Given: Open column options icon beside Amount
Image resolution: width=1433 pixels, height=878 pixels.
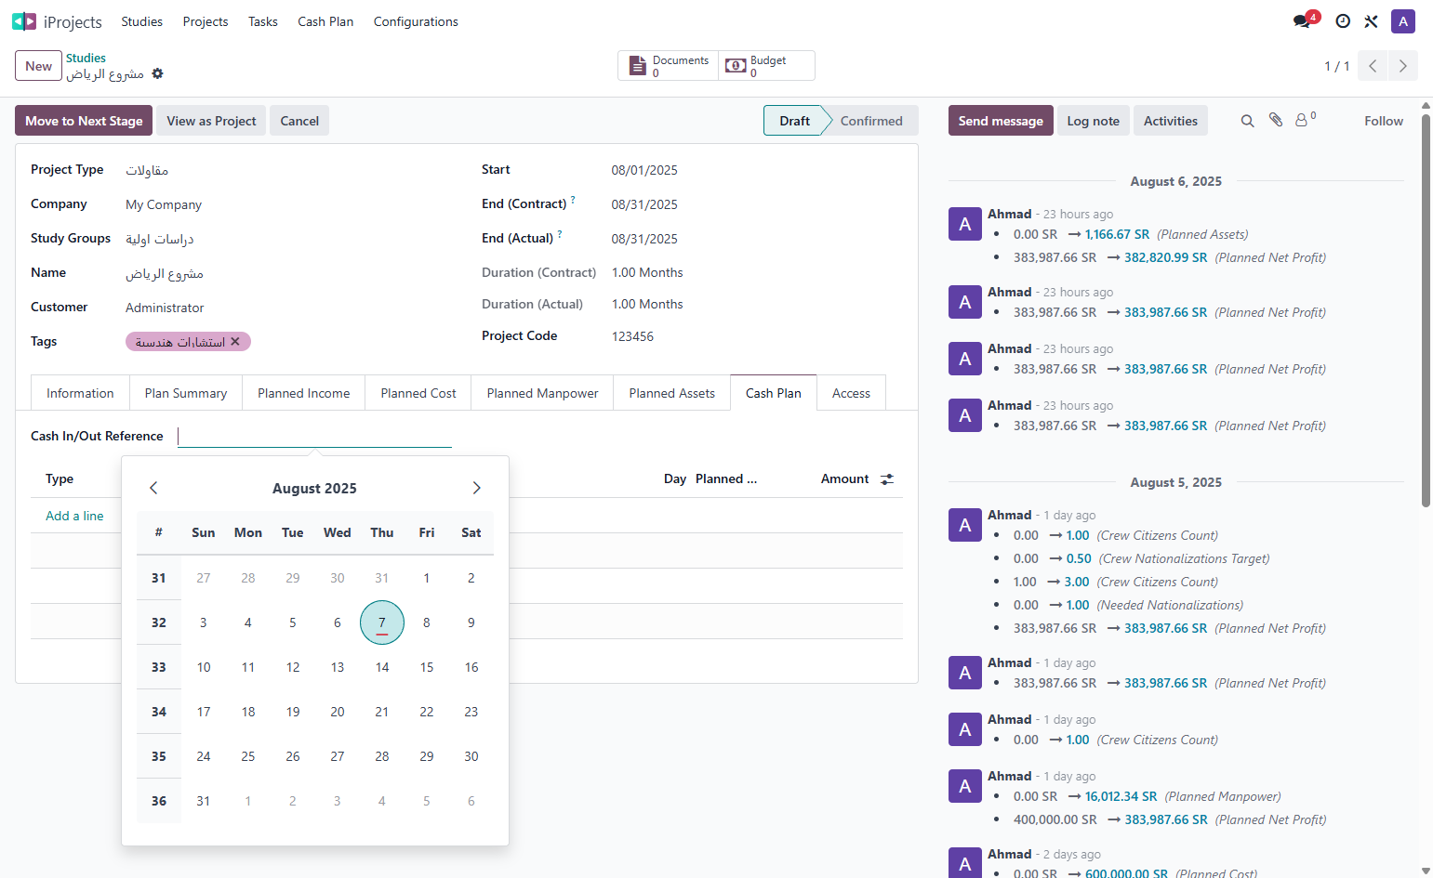Looking at the screenshot, I should [x=887, y=479].
